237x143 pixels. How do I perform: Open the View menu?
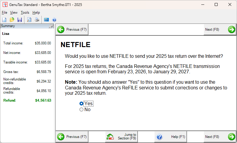[x=14, y=13]
